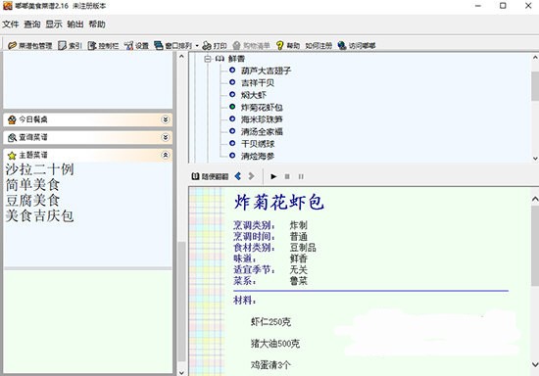Go forward with the gray right arrow

point(251,176)
